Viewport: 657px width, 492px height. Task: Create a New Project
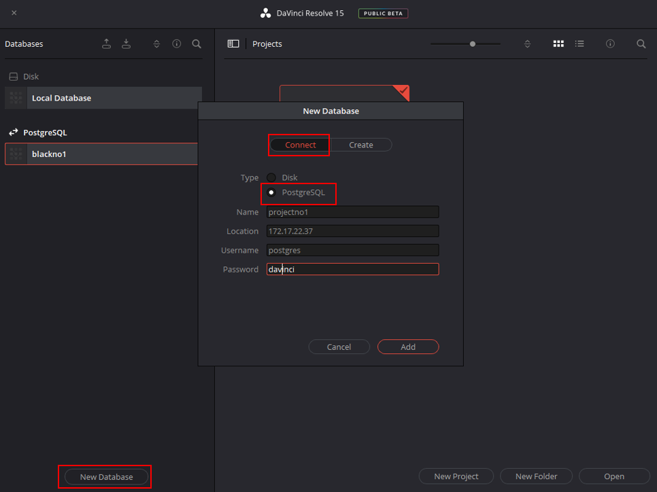456,476
